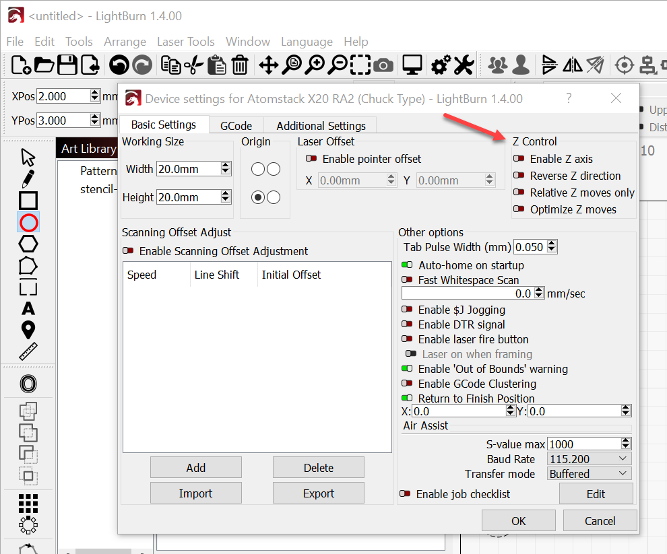Open the grid Array tool
The width and height of the screenshot is (667, 554).
[28, 503]
